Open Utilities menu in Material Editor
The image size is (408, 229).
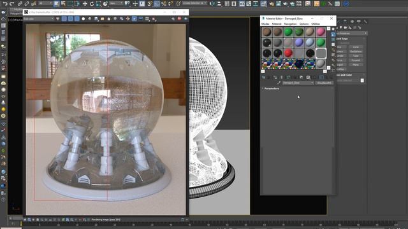click(x=316, y=24)
